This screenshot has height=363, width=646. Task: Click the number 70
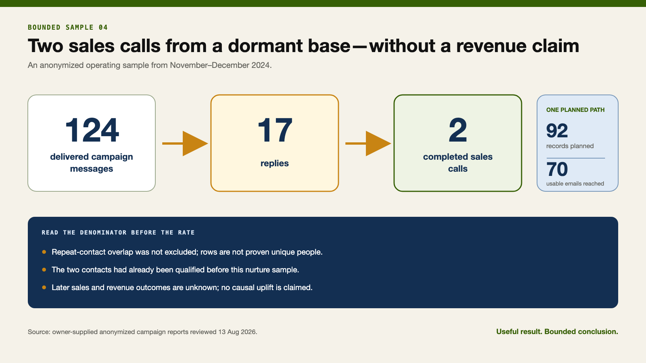(557, 169)
